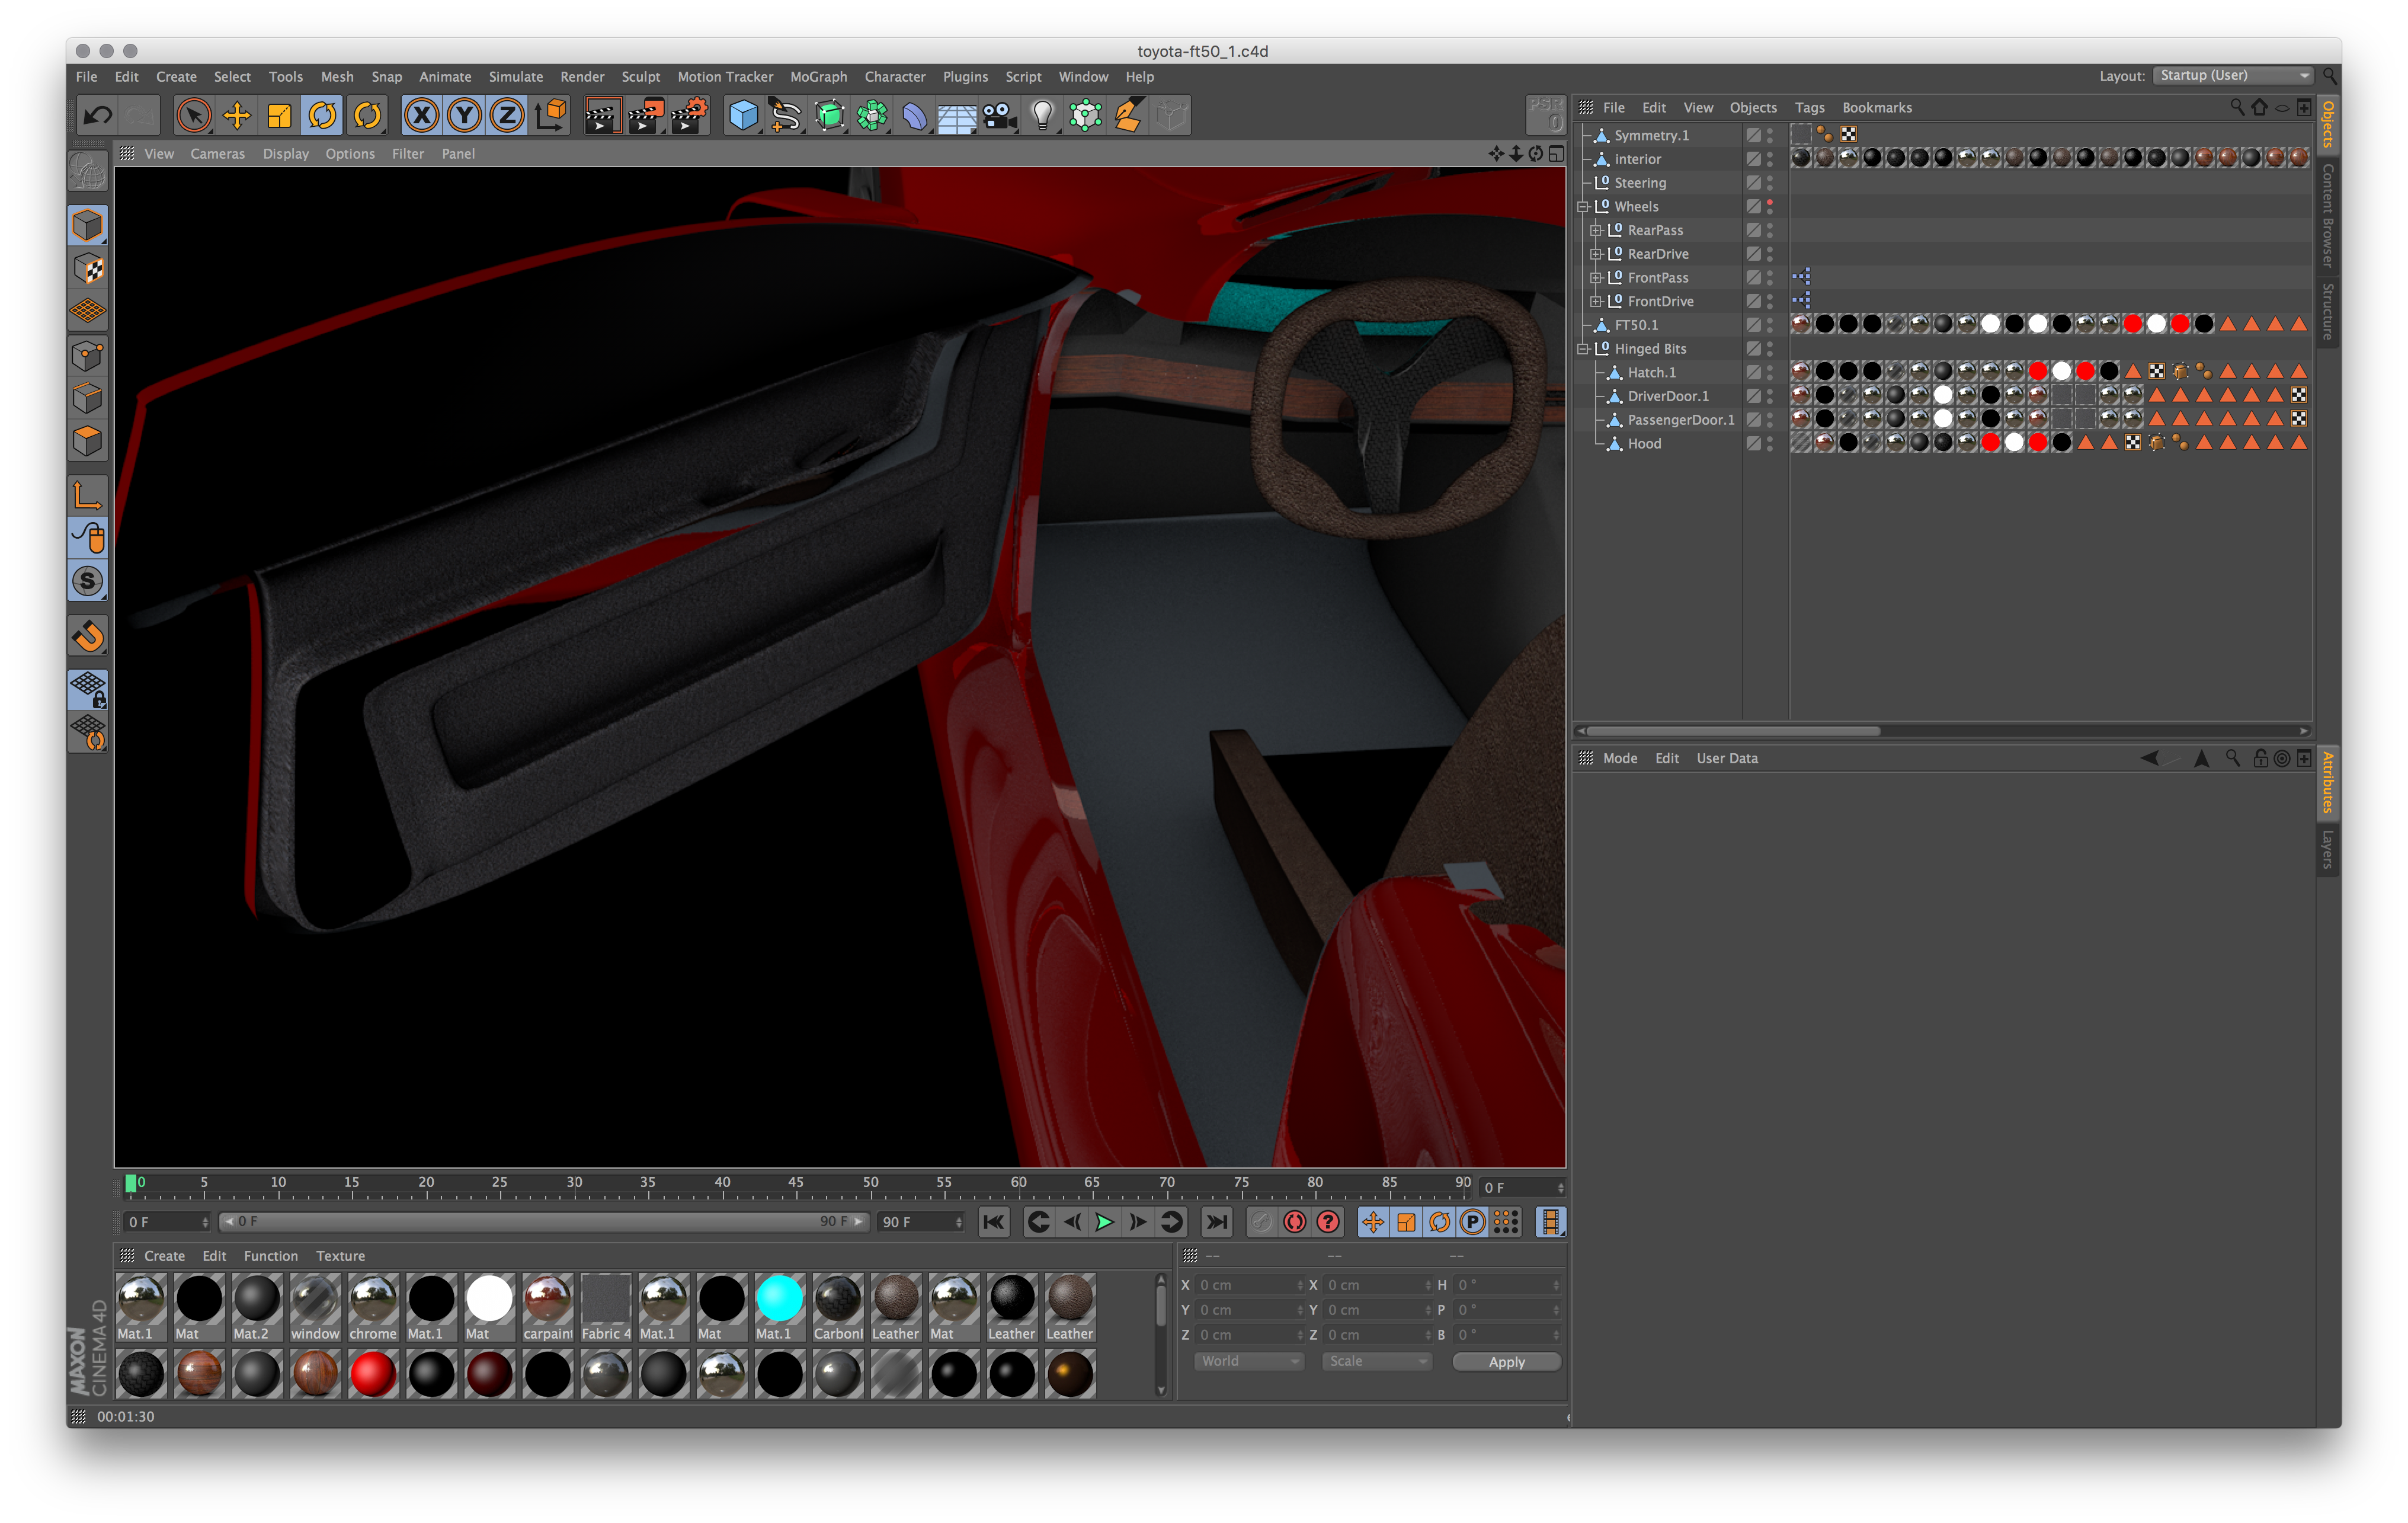The width and height of the screenshot is (2408, 1523).
Task: Render to Picture Viewer
Action: (x=645, y=116)
